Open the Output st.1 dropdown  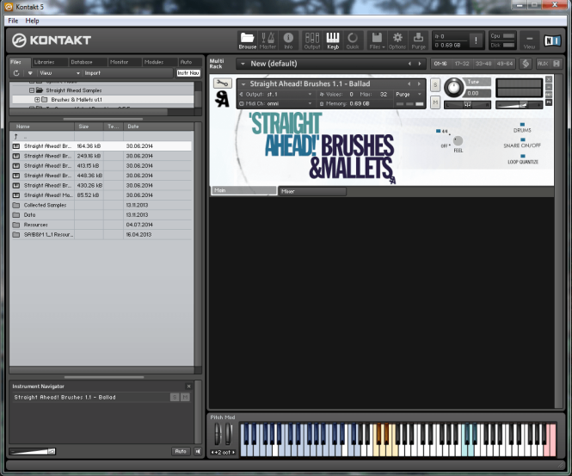pyautogui.click(x=276, y=94)
